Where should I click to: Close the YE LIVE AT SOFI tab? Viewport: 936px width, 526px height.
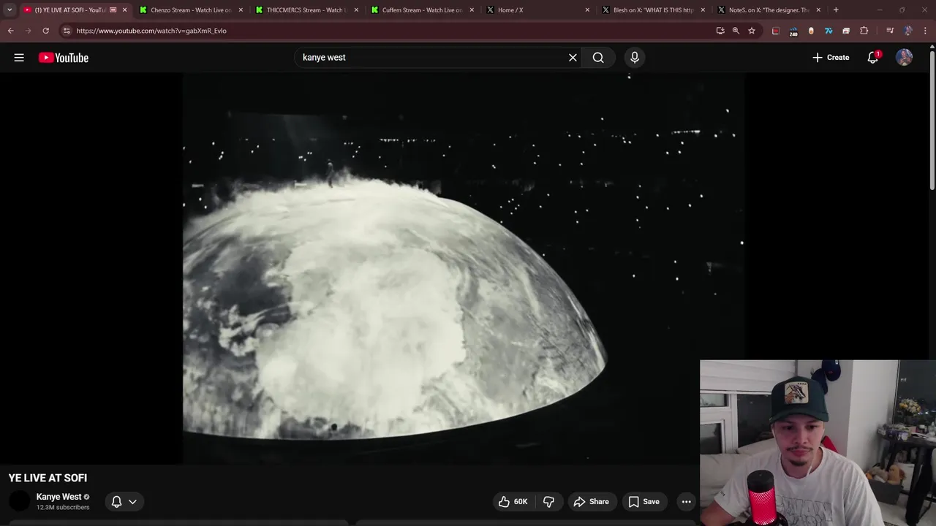(124, 10)
